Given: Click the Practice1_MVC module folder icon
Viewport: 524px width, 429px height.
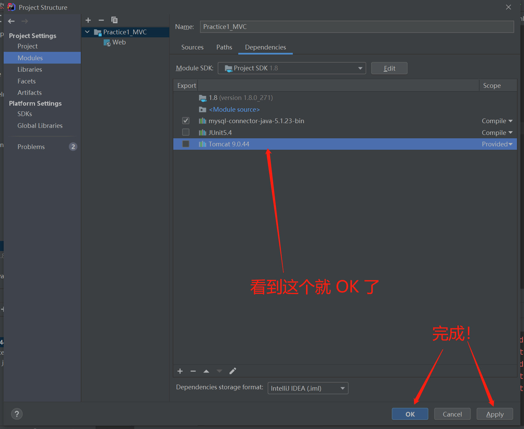Looking at the screenshot, I should point(98,32).
